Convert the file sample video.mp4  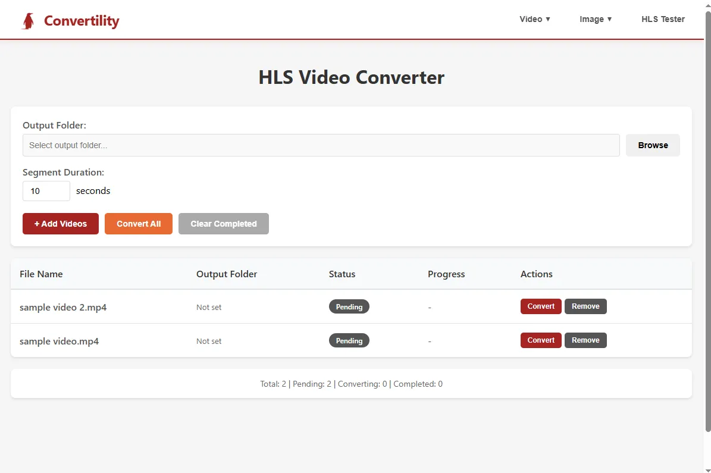tap(540, 340)
